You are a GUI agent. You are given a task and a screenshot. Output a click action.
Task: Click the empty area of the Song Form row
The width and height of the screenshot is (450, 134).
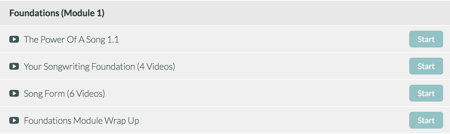tap(255, 93)
